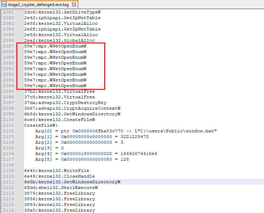264x213 pixels.
Task: Click line 37c5;kernel32.VirtualFree
Action: (x=60, y=97)
